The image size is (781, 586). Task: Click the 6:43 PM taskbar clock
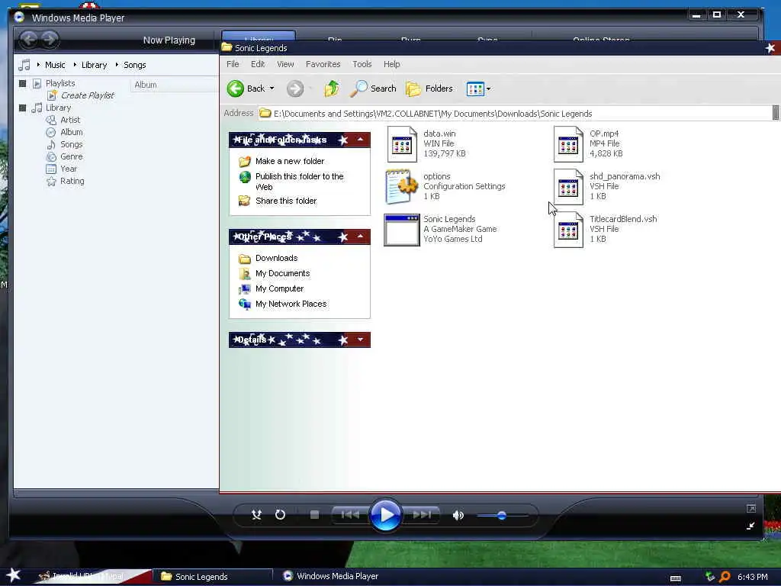coord(752,577)
